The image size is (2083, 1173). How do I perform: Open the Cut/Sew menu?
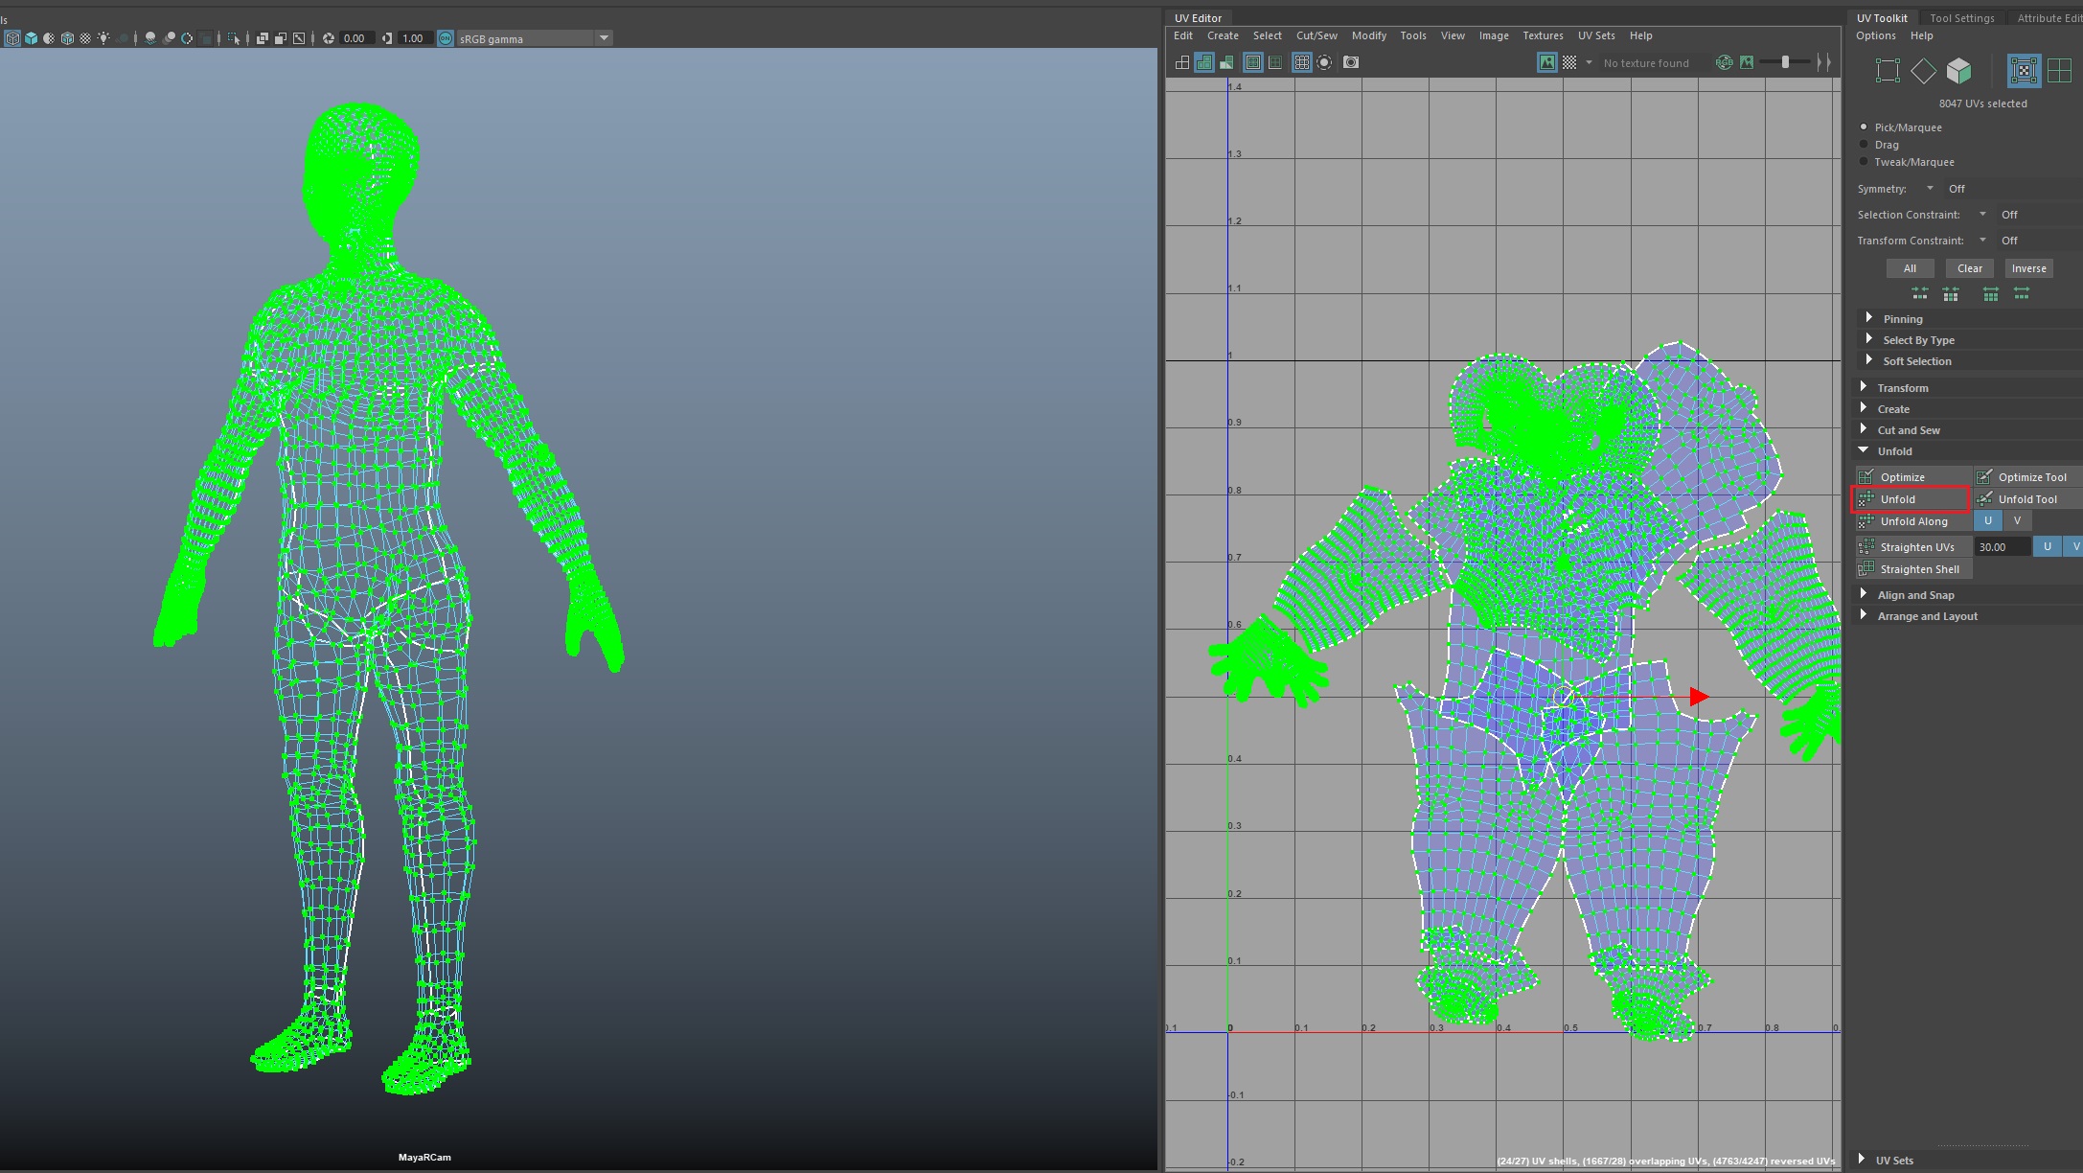coord(1316,35)
